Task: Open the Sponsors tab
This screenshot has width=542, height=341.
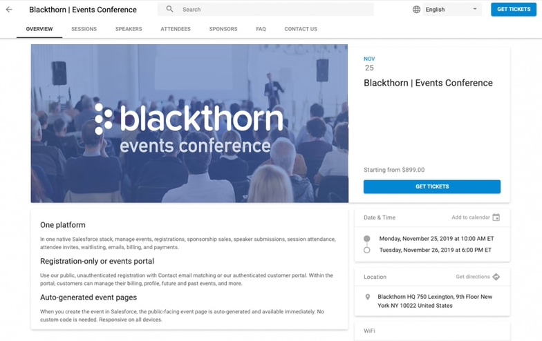Action: coord(223,29)
